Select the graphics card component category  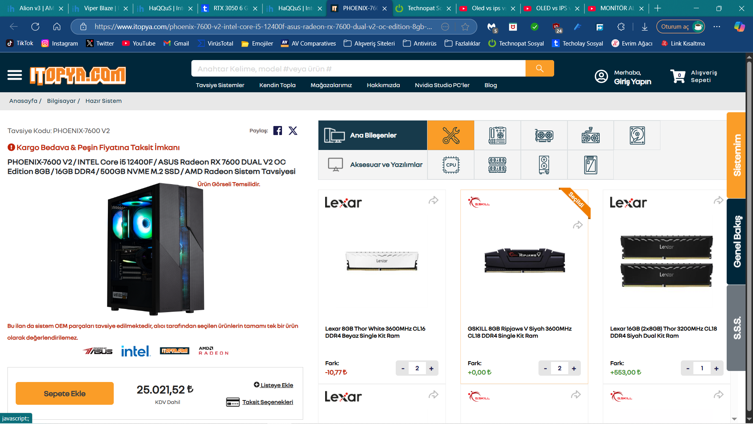(x=544, y=135)
